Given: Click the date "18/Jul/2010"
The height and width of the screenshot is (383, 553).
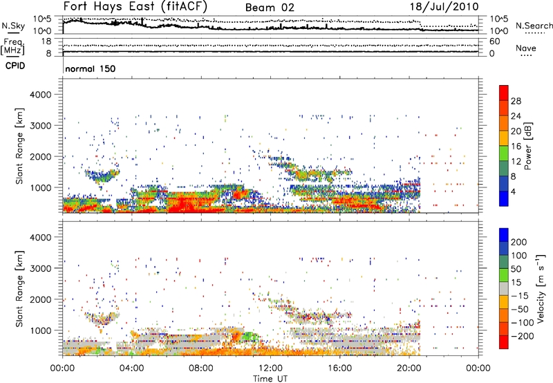Looking at the screenshot, I should pos(444,7).
